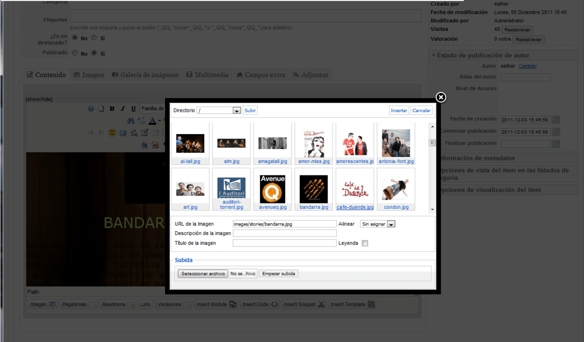
Task: Click the style select AA icon
Action: [144, 145]
